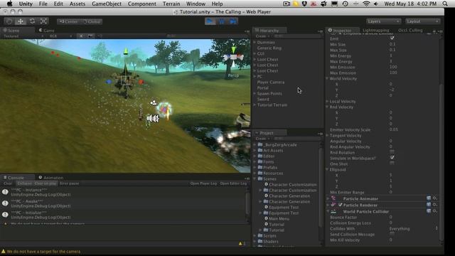Collapse the World Velocity section

coord(327,79)
